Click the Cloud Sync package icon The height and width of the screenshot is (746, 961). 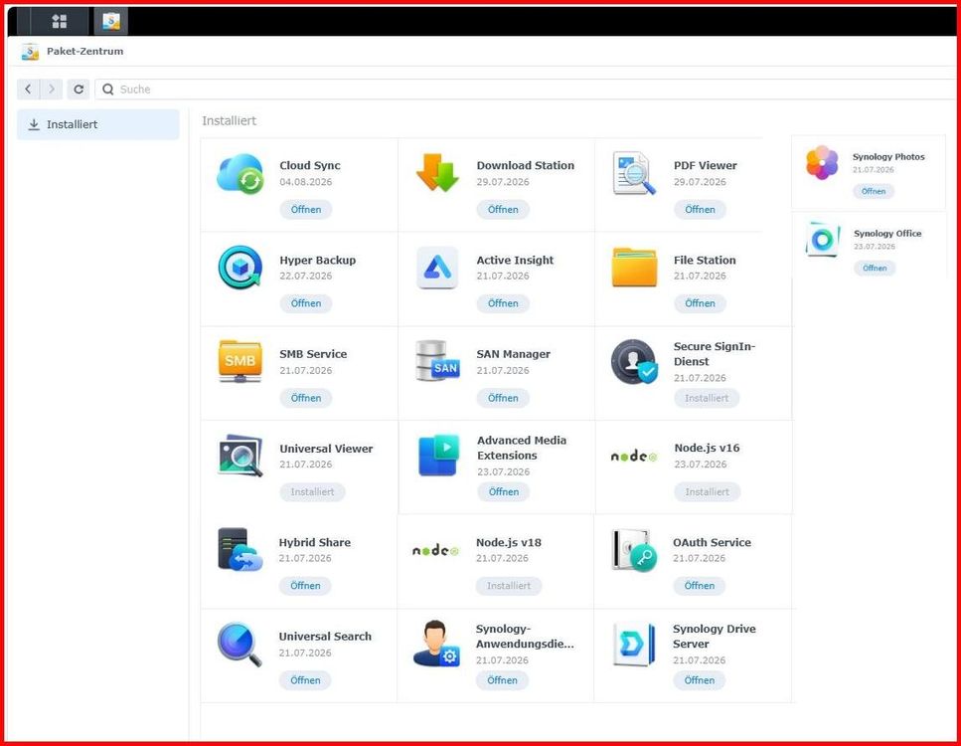tap(240, 174)
